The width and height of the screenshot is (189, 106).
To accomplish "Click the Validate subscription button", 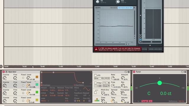I will tap(155, 49).
